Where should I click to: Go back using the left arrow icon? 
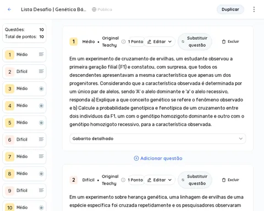tap(9, 9)
